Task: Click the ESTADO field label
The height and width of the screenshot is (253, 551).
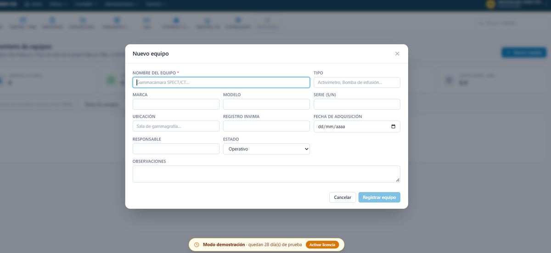Action: point(231,139)
